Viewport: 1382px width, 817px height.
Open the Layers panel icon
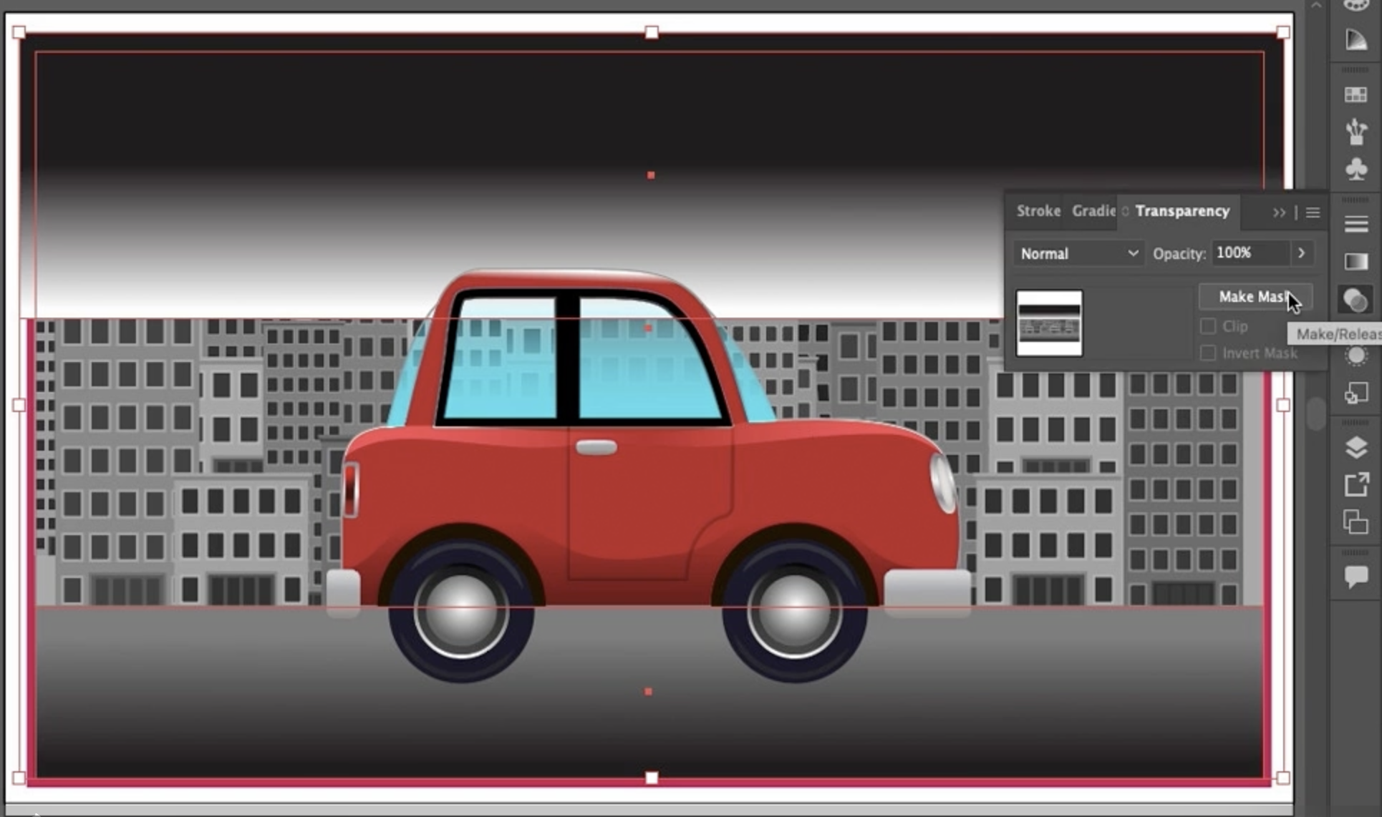click(x=1356, y=448)
